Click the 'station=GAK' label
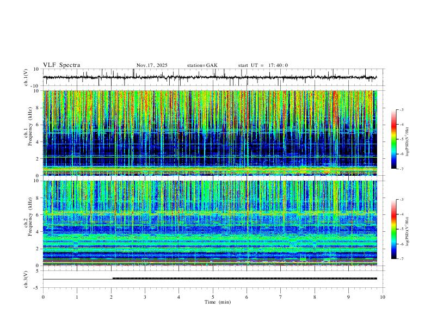This screenshot has height=333, width=431. 202,65
